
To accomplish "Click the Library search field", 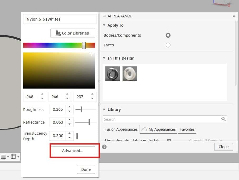I will coord(165,119).
